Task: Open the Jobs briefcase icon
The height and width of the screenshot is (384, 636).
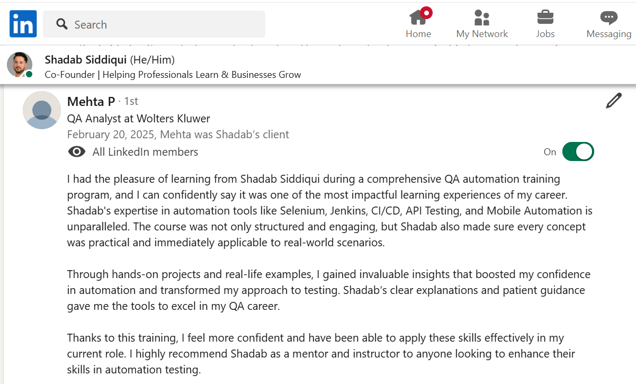Action: tap(545, 17)
